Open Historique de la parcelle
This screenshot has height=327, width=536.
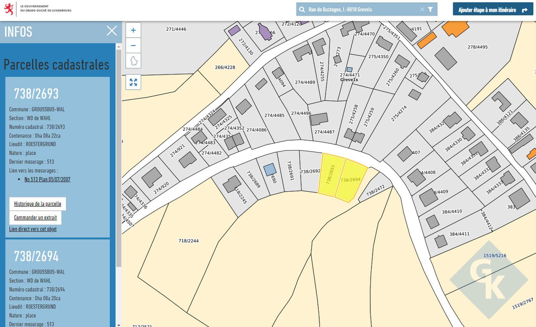pos(37,204)
